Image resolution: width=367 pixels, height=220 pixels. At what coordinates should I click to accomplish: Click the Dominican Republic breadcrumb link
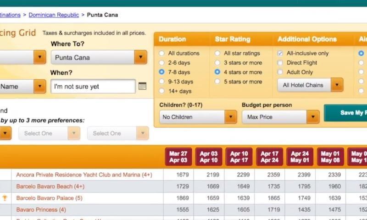coord(54,15)
